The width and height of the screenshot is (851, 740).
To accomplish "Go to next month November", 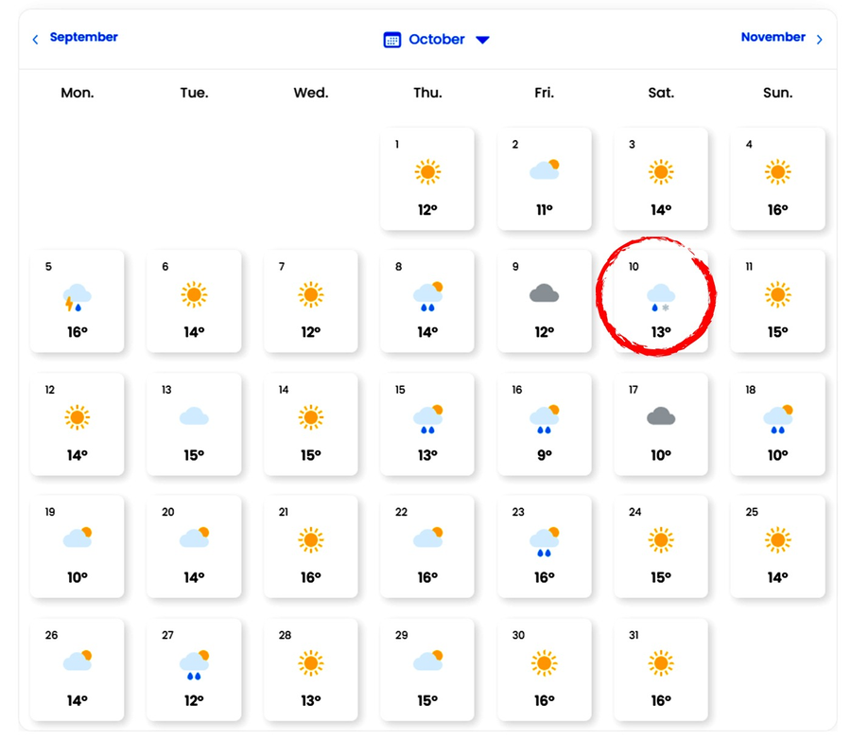I will point(773,37).
